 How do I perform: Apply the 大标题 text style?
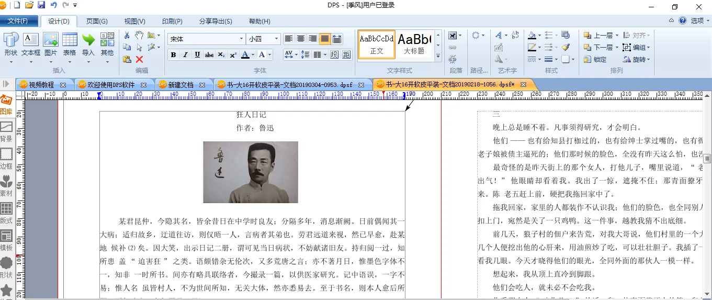pyautogui.click(x=414, y=44)
